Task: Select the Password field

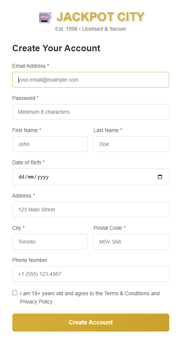Action: (91, 112)
